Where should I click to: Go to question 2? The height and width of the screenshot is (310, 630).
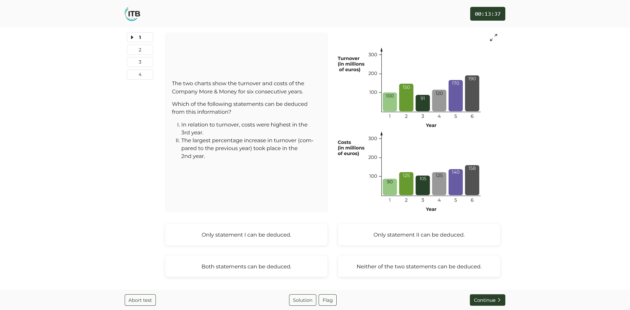(140, 50)
